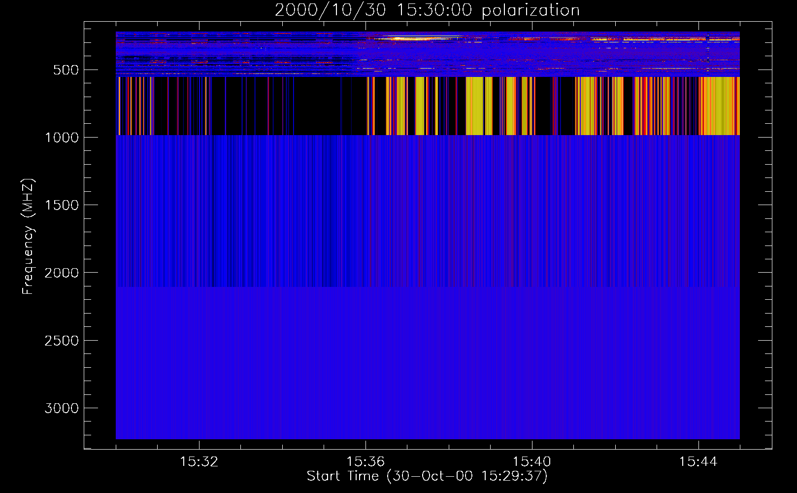Click the 500 frequency tick label
This screenshot has height=493, width=797.
[x=66, y=70]
